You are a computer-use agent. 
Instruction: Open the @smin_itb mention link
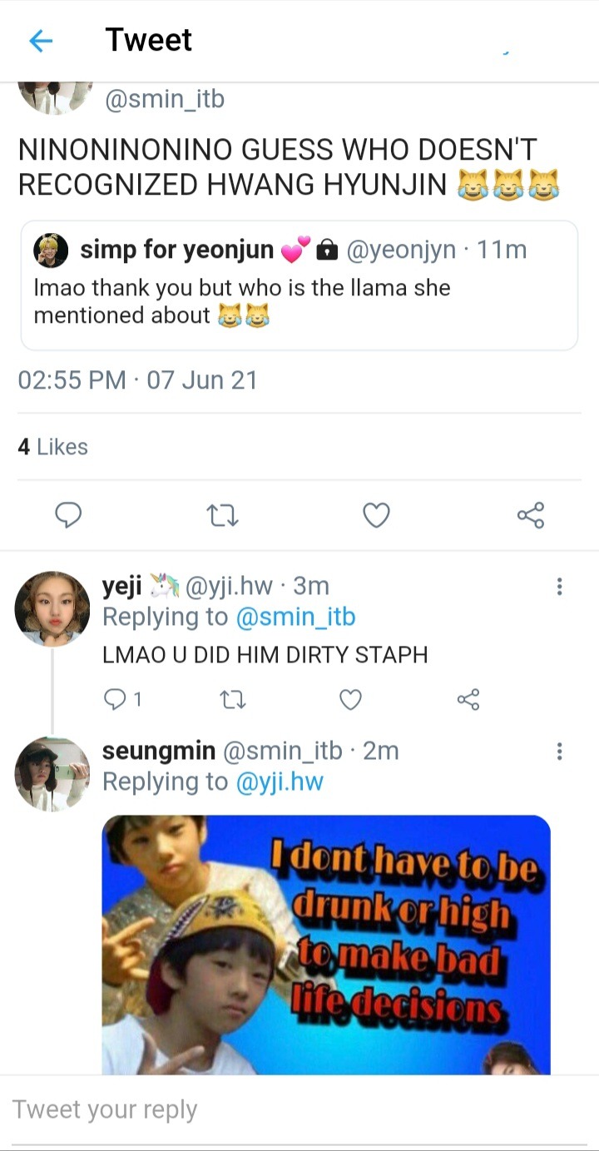point(295,618)
